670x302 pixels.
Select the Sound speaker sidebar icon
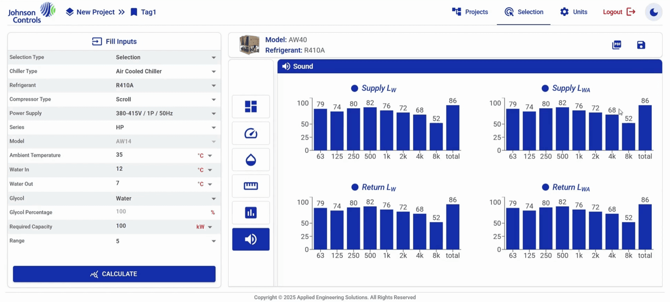point(251,239)
